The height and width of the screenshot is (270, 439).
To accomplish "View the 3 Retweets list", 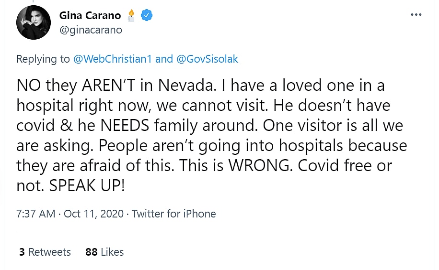I will click(x=45, y=252).
